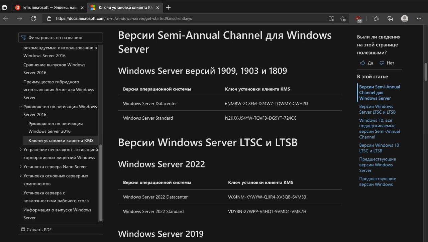This screenshot has height=242, width=428.
Task: Click 'Windows Server Standard' table cell
Action: [148, 118]
